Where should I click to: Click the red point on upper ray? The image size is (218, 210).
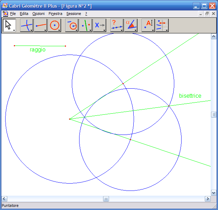tap(123, 84)
